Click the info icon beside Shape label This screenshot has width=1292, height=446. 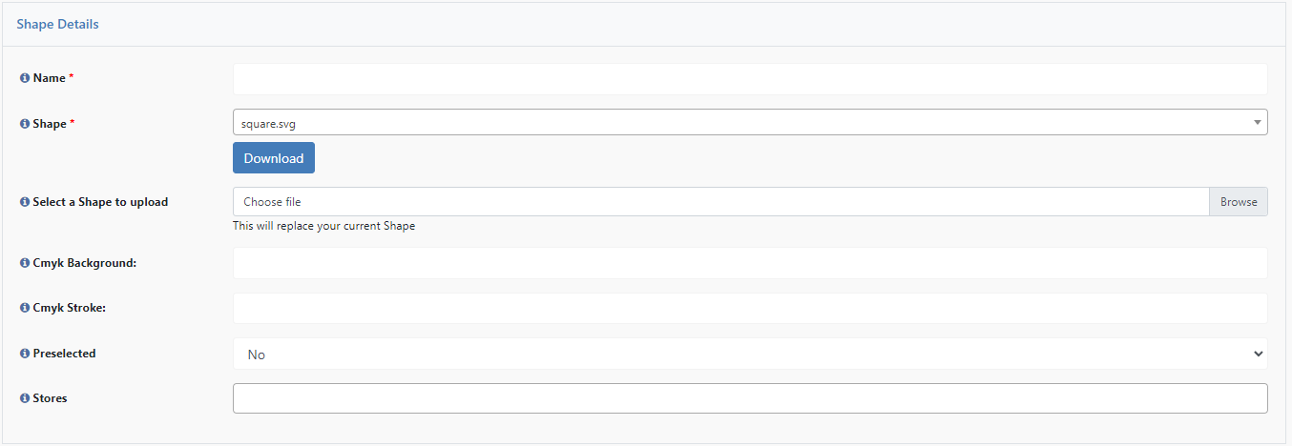(x=25, y=124)
